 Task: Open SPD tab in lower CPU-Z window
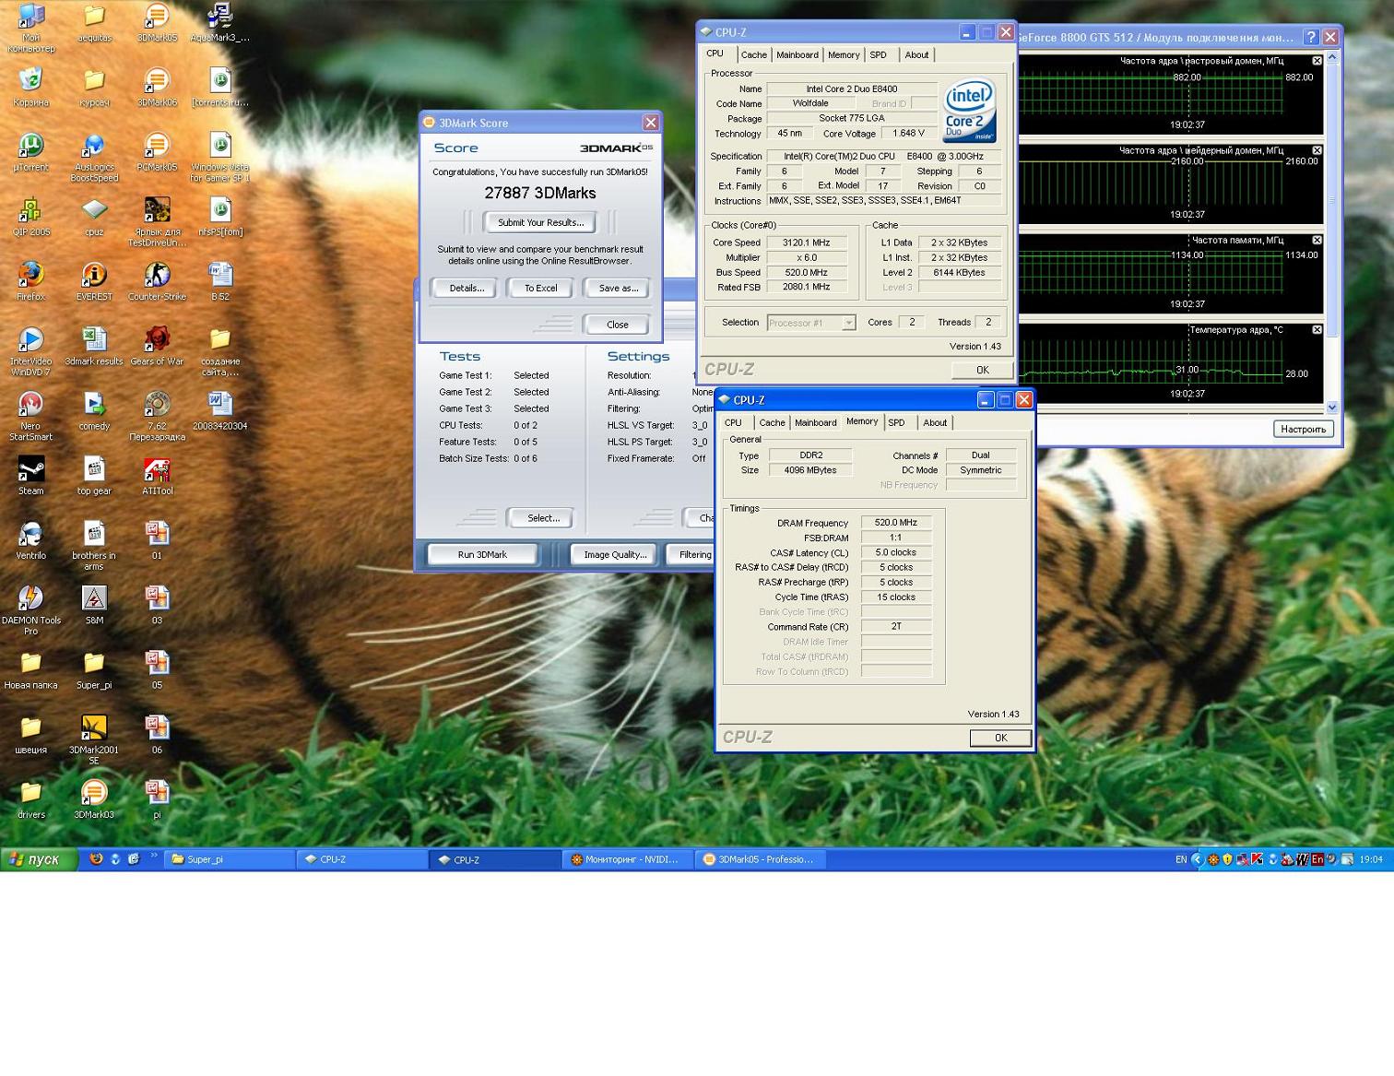896,423
